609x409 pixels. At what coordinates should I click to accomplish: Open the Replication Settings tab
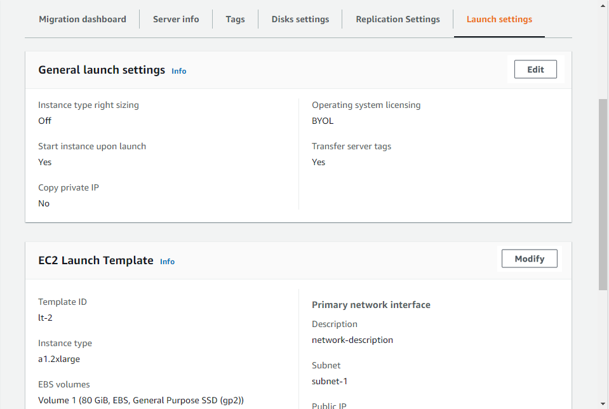398,19
